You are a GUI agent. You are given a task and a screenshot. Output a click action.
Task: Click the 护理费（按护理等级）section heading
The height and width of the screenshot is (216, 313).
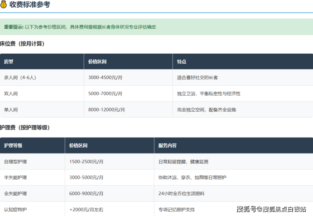pos(25,128)
